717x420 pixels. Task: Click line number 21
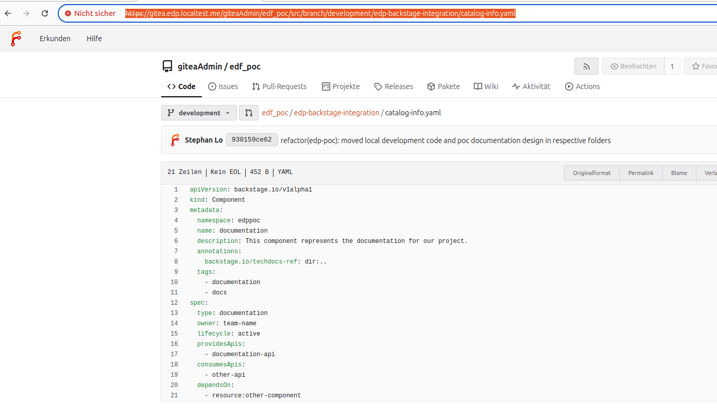174,395
